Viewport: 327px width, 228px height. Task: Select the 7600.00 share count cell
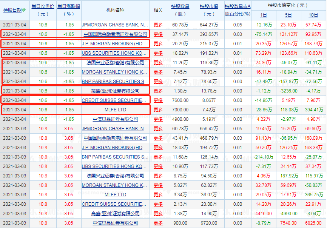click(x=180, y=100)
